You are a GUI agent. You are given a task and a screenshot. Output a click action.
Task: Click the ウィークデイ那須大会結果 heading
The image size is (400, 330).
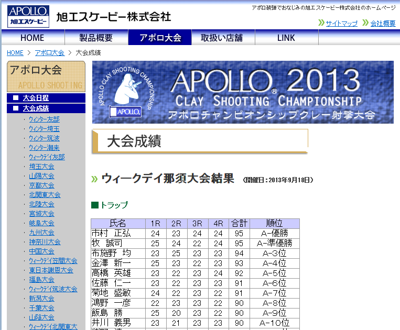coord(168,178)
